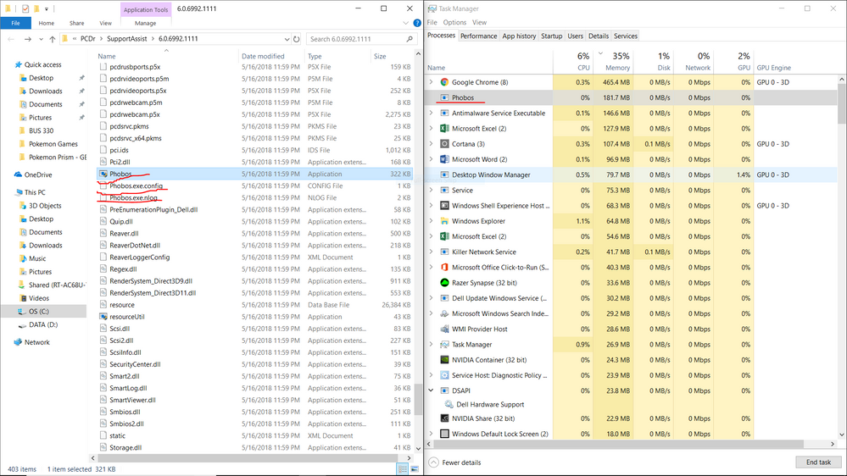Viewport: 847px width, 476px height.
Task: Switch to the App history tab
Action: 519,36
